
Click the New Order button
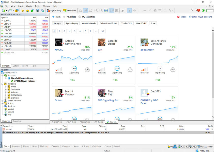pyautogui.click(x=70, y=10)
